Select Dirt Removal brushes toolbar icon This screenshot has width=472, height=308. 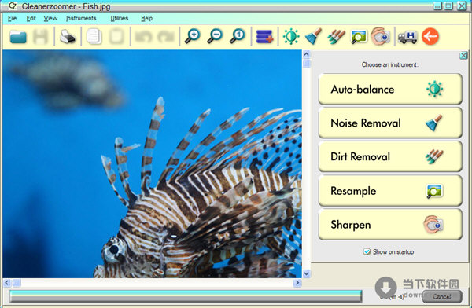336,37
